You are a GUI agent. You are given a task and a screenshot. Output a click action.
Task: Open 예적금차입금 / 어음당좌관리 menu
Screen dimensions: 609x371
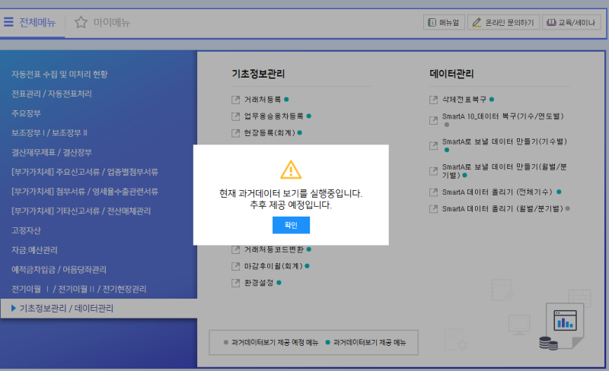(59, 269)
